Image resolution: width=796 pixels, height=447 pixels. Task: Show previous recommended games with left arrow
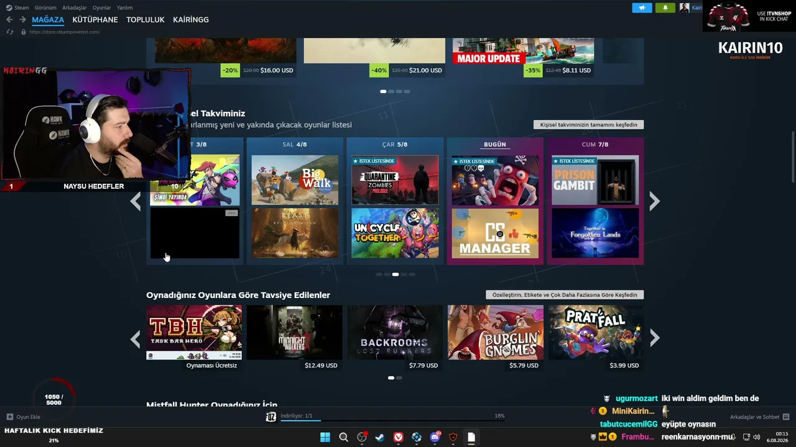pos(136,338)
